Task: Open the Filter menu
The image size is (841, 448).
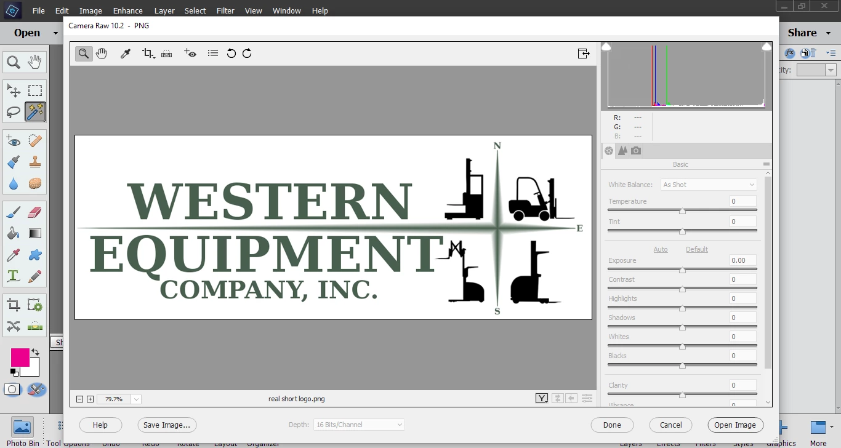Action: coord(225,10)
